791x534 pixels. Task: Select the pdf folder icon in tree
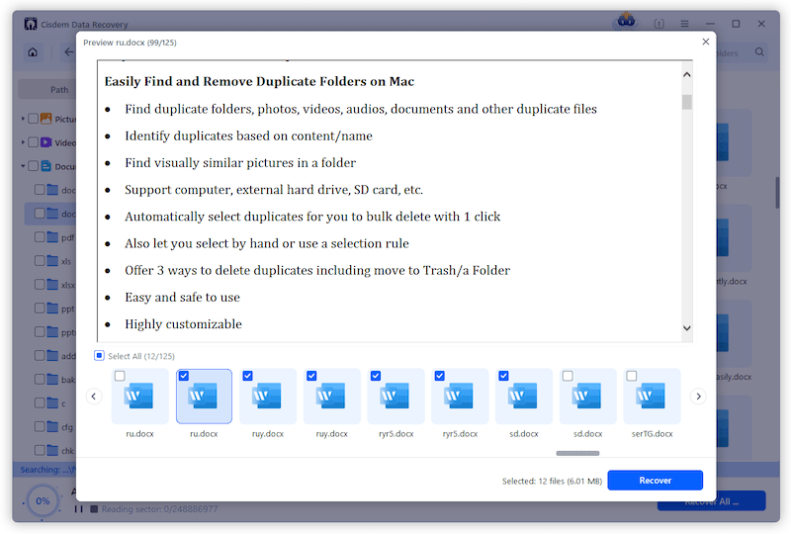tap(52, 237)
